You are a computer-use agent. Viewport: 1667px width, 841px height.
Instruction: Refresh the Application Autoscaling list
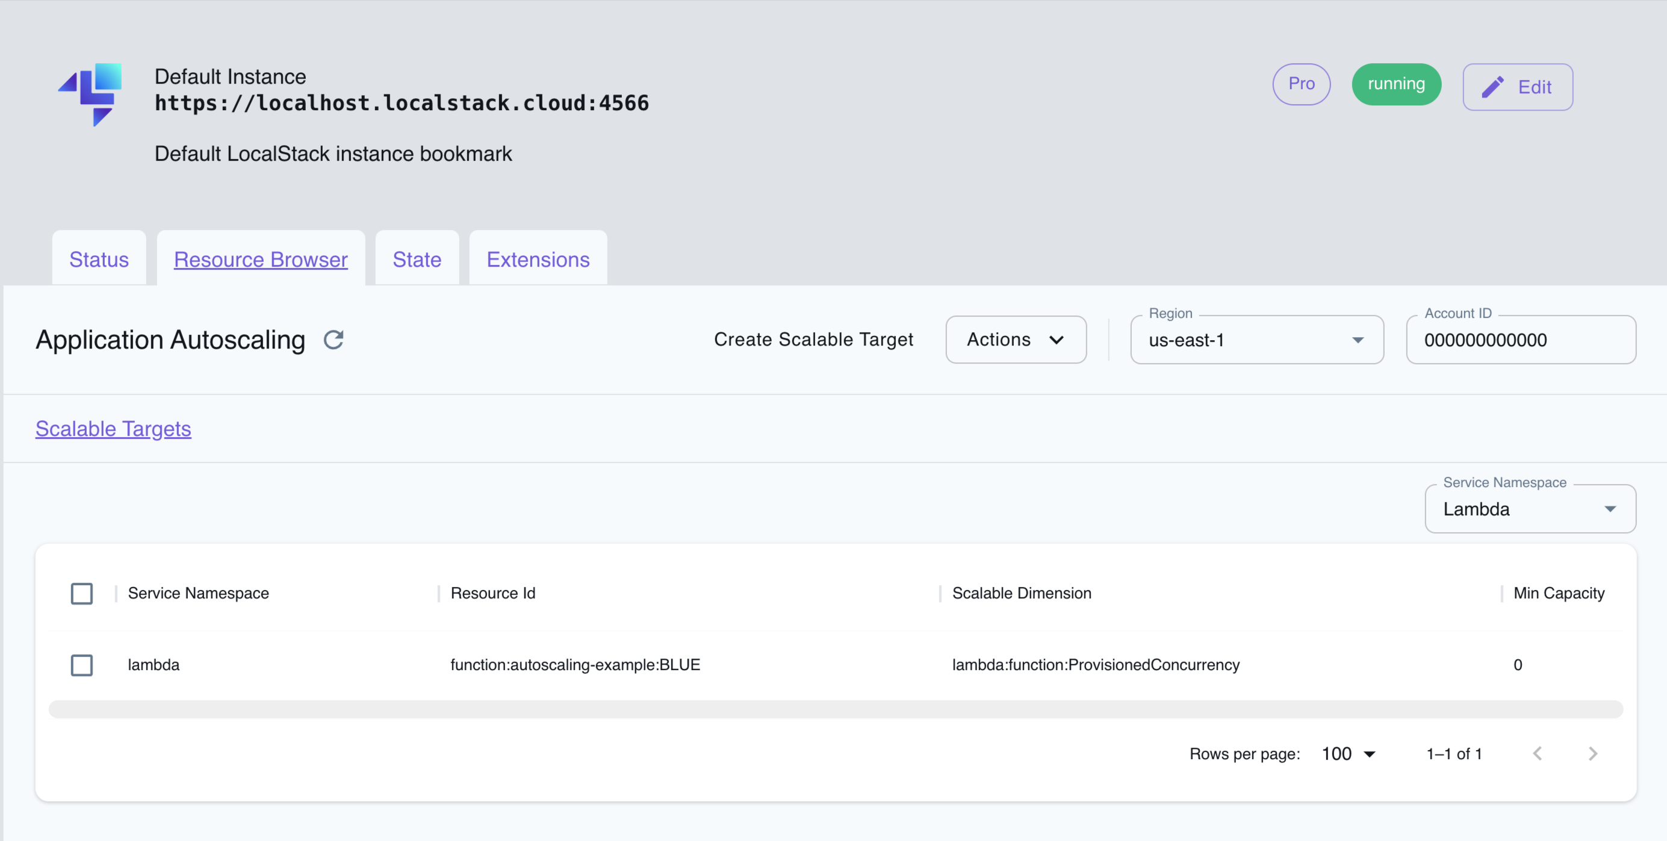click(x=335, y=340)
